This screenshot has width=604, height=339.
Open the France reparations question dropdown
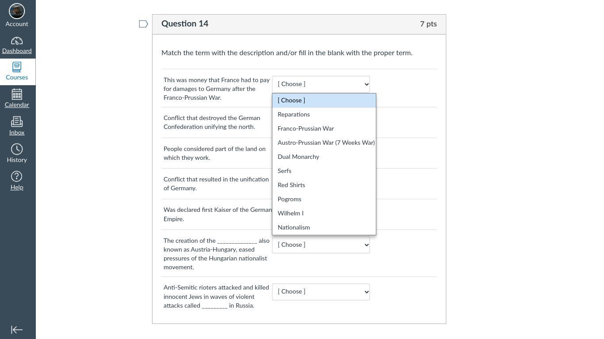coord(321,84)
